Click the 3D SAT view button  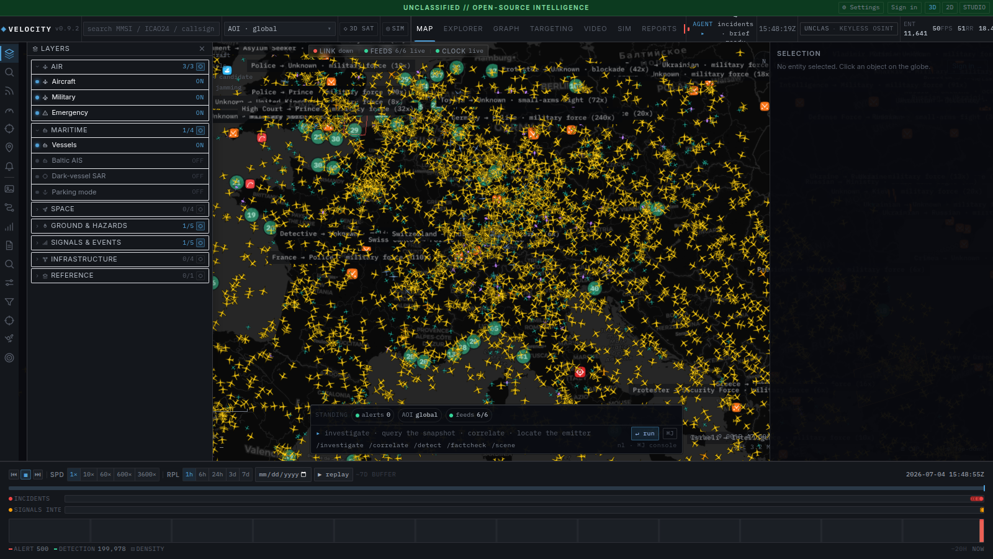[x=359, y=29]
